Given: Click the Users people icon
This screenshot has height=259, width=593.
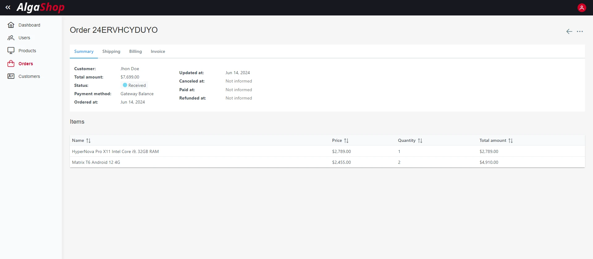Looking at the screenshot, I should [11, 38].
